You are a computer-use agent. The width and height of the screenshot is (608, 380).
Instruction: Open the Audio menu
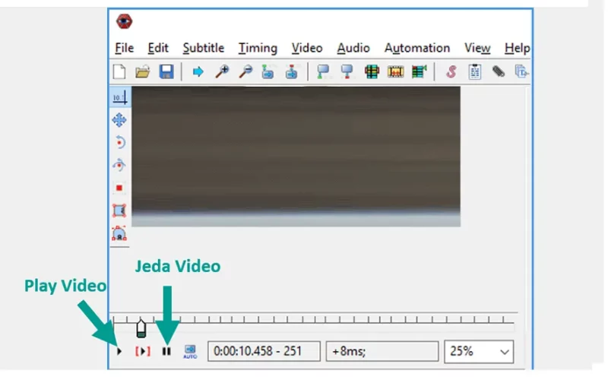click(353, 48)
